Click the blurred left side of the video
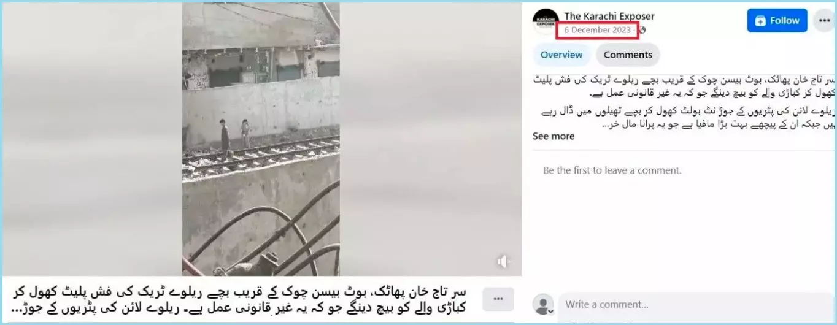The height and width of the screenshot is (325, 837). (x=92, y=139)
